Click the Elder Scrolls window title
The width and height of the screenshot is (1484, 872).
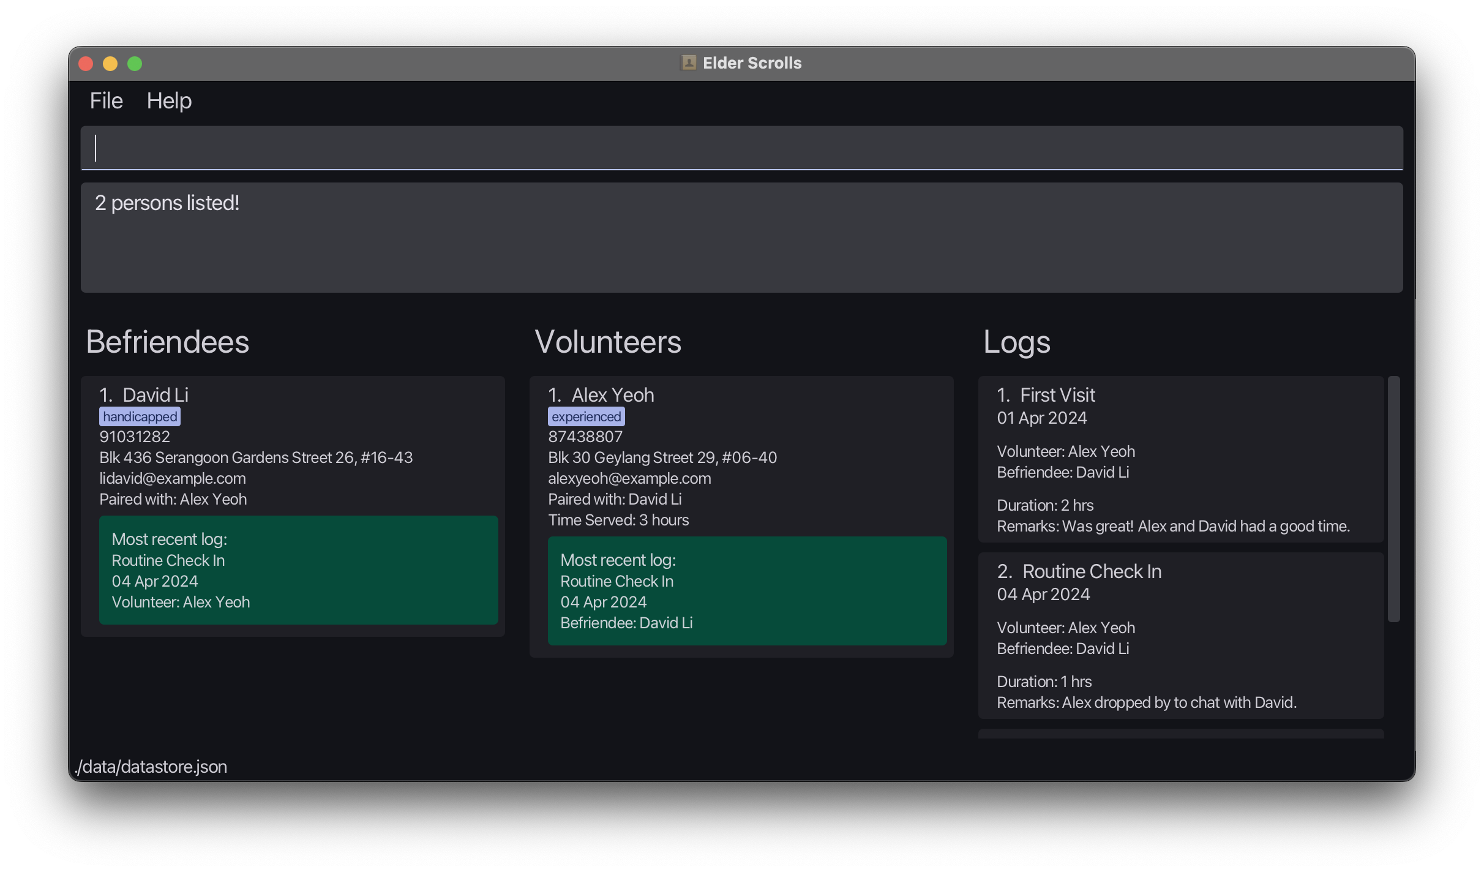(752, 62)
